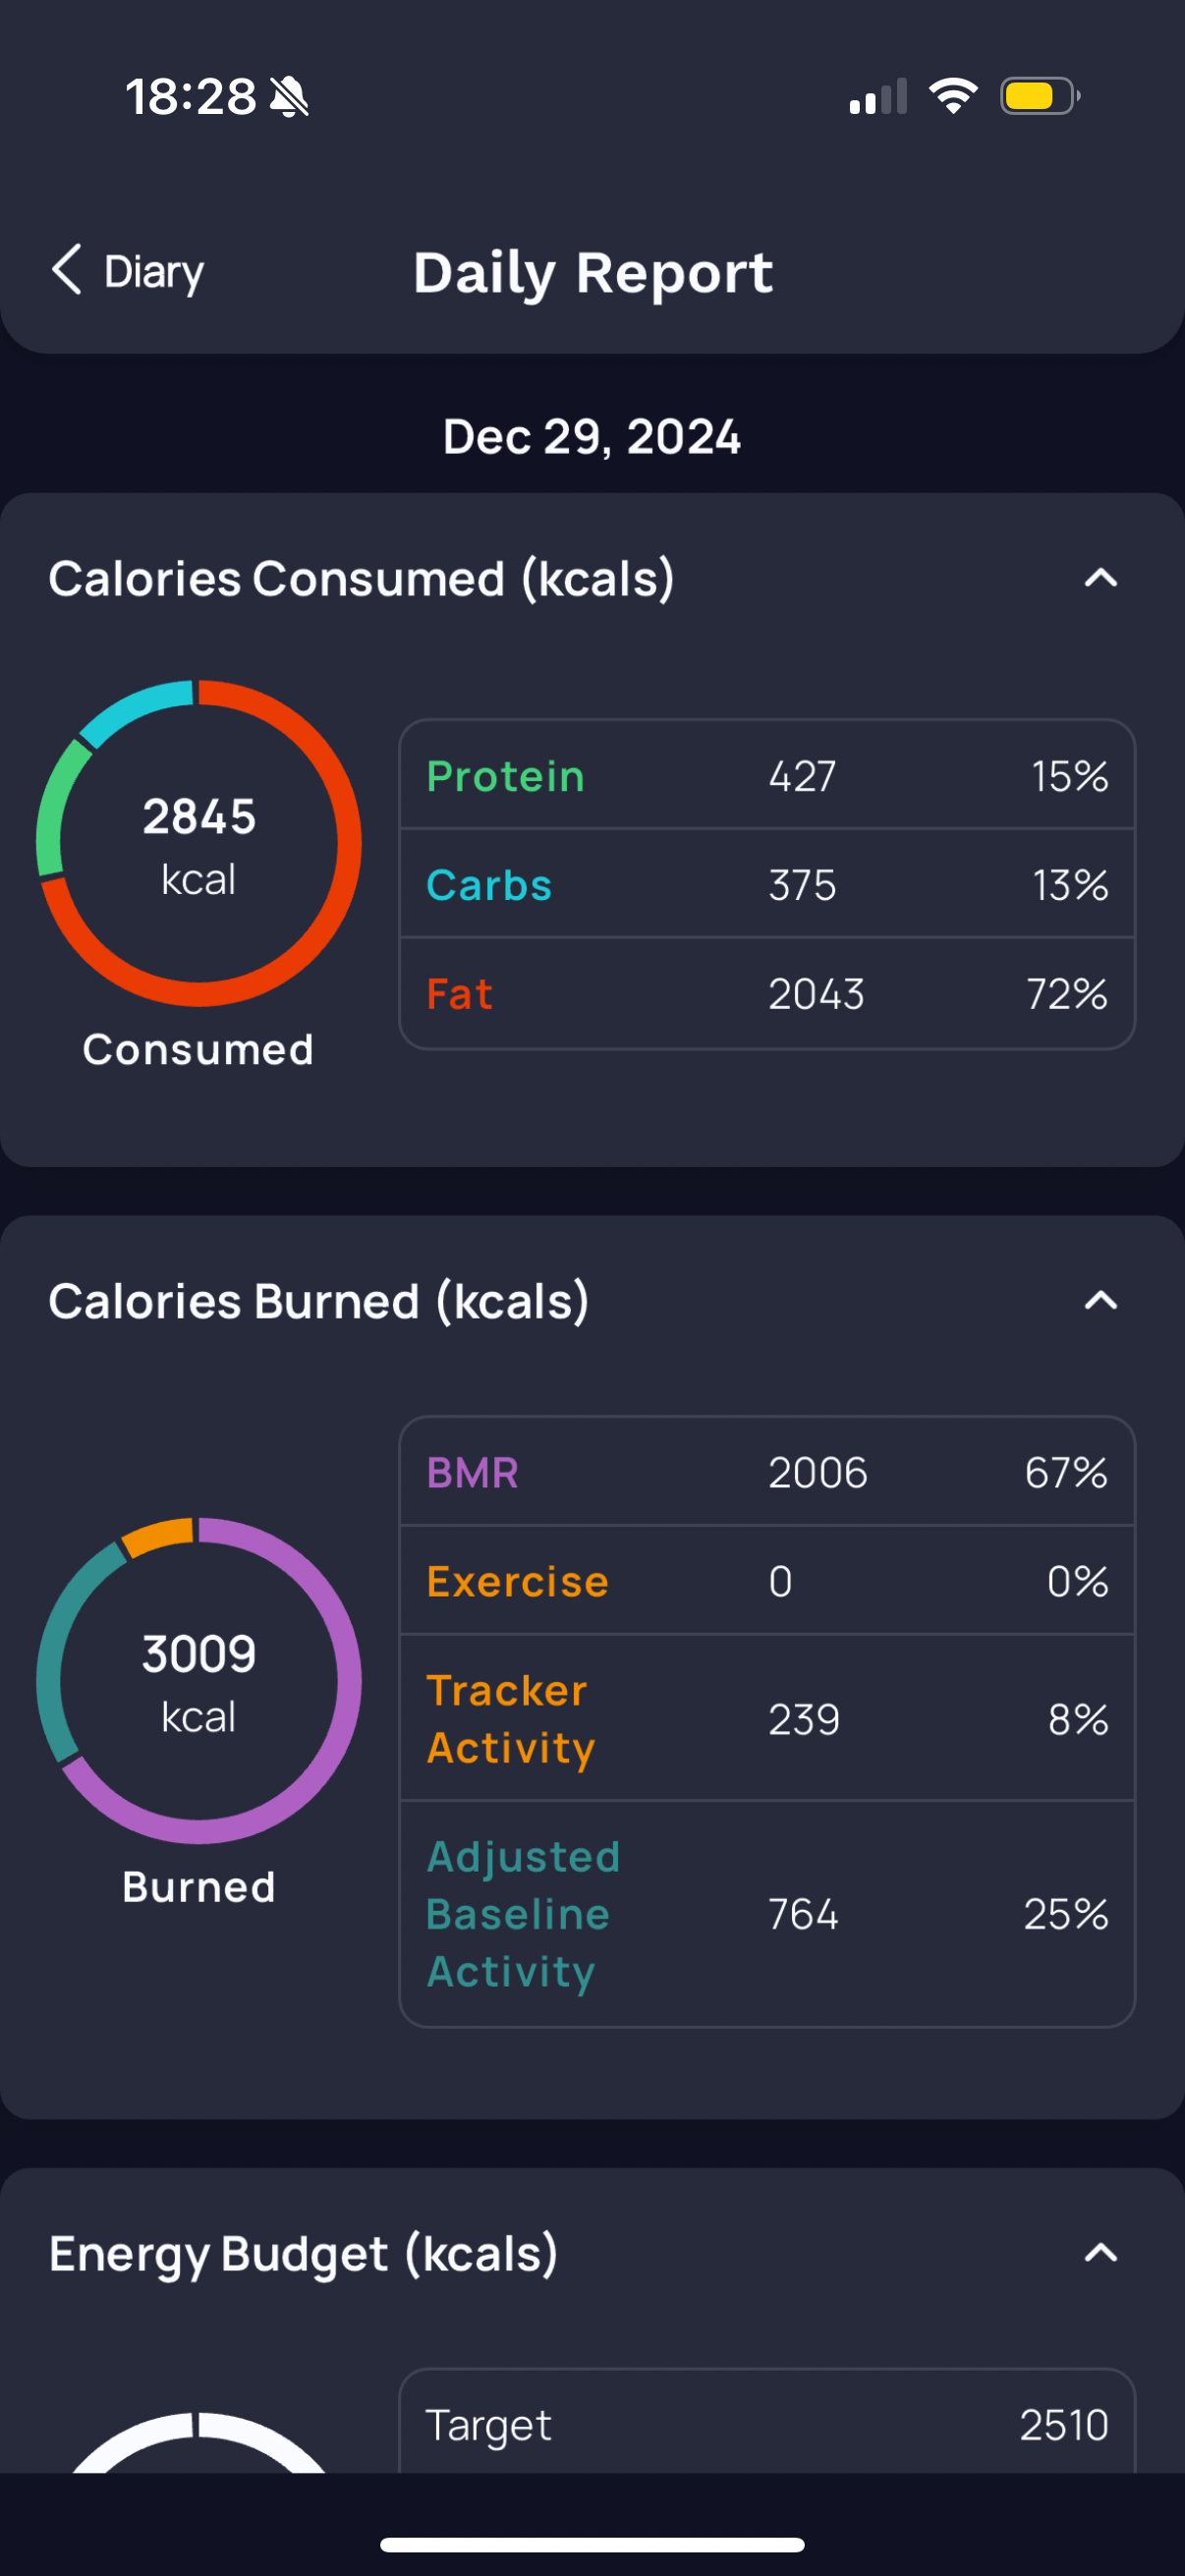Viewport: 1185px width, 2576px height.
Task: Select the Carbs row
Action: [767, 884]
